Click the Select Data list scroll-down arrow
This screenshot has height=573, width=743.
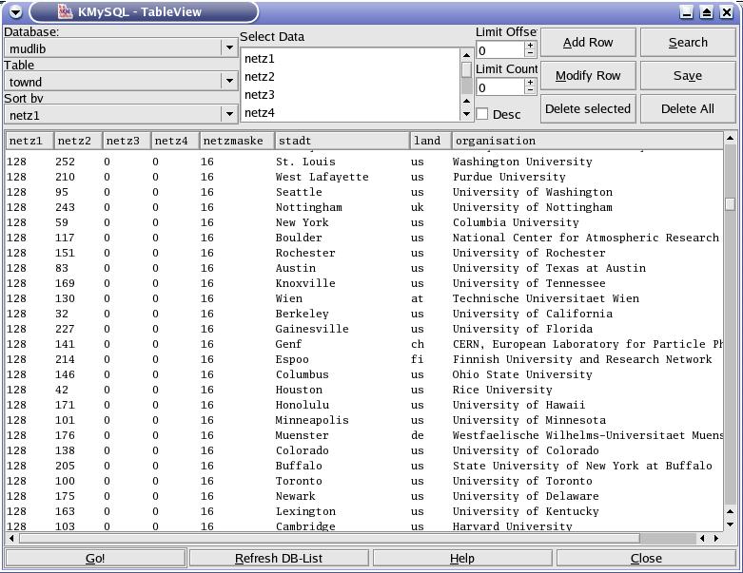[x=466, y=114]
